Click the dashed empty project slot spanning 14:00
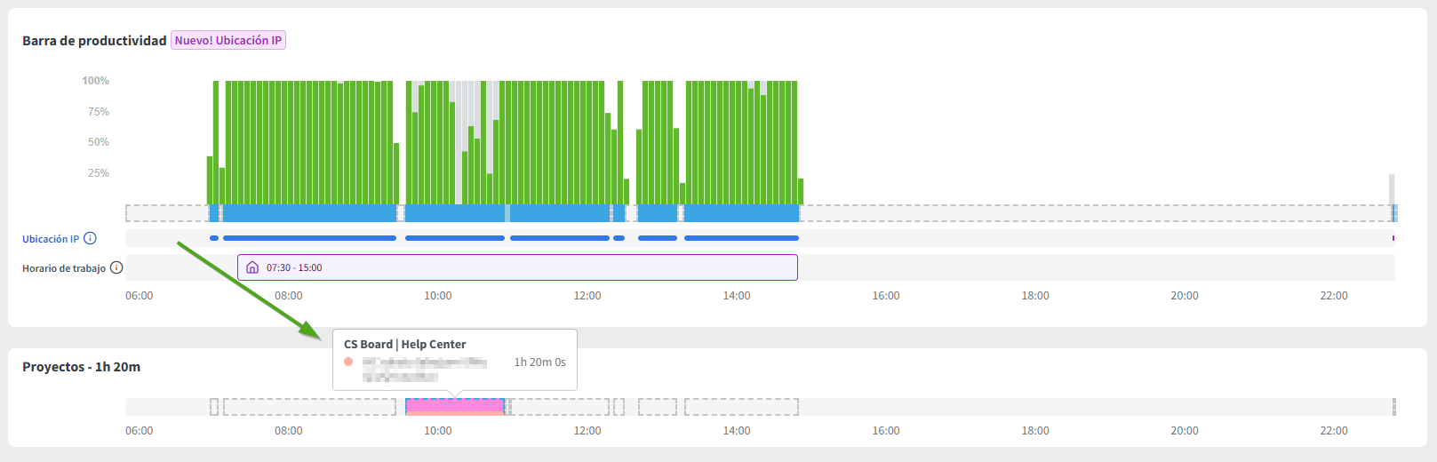1437x462 pixels. 741,407
